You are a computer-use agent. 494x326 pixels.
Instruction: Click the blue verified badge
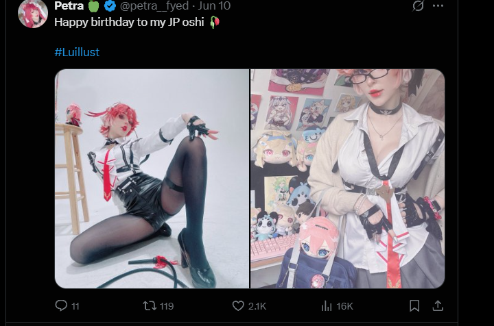pos(110,6)
